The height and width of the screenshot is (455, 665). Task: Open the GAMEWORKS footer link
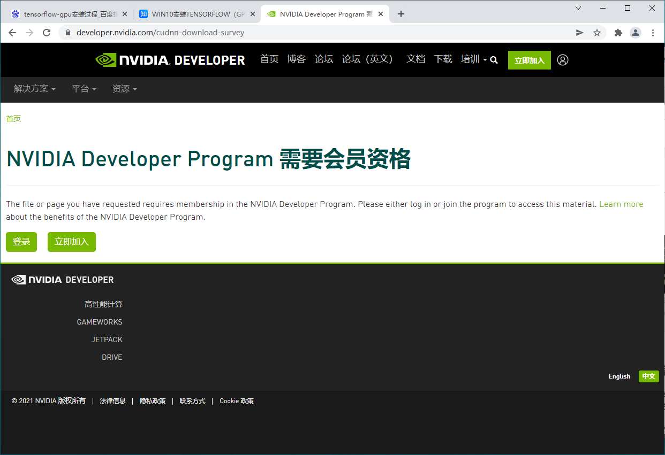(x=100, y=322)
